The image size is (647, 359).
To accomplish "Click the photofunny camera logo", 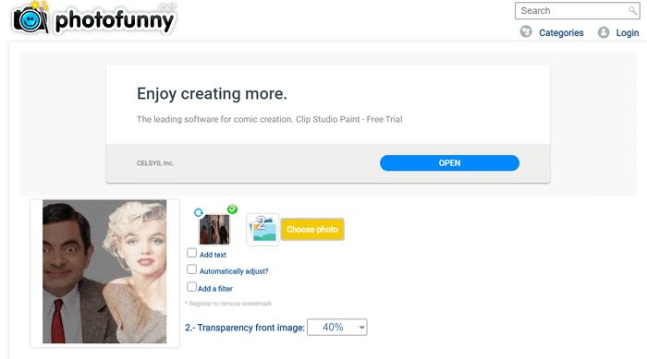I will [x=31, y=18].
